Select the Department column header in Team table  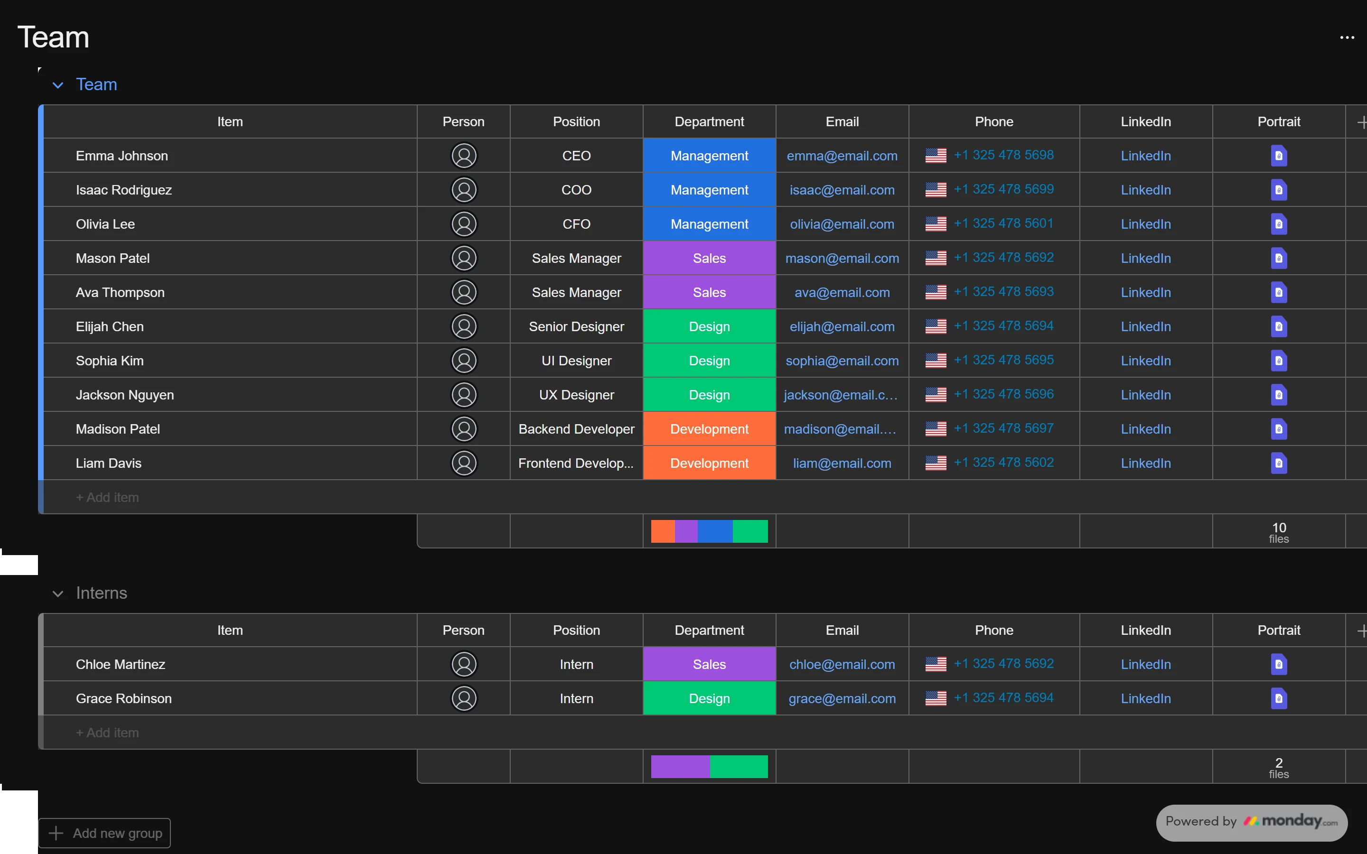pos(709,122)
